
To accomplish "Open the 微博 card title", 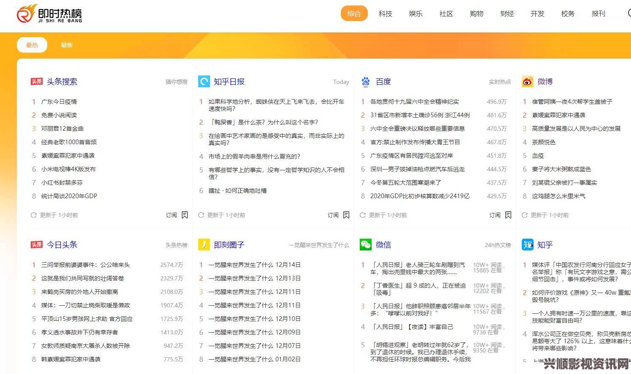I will (x=545, y=81).
